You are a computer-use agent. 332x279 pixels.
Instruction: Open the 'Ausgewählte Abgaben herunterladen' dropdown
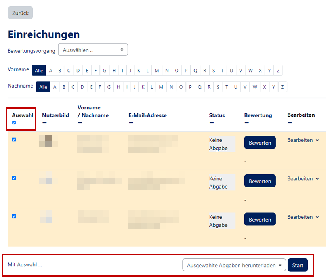(x=234, y=265)
